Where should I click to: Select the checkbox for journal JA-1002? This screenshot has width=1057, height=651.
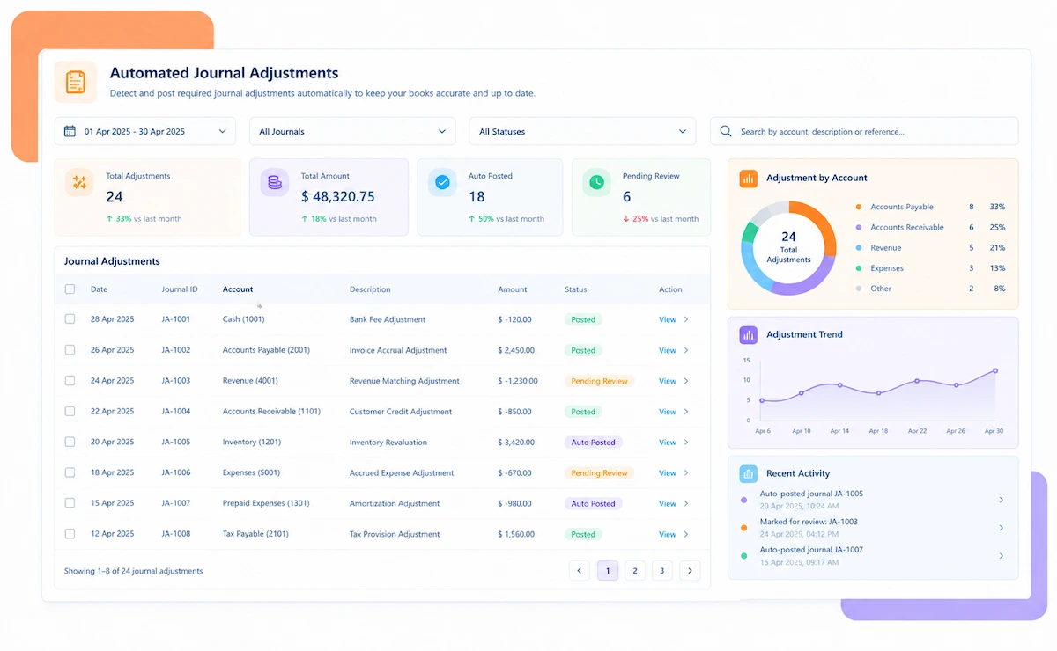[70, 350]
